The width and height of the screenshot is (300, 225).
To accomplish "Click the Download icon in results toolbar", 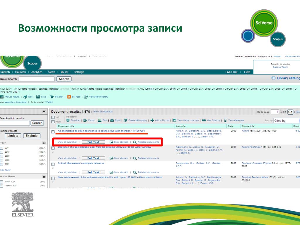I will pyautogui.click(x=68, y=120).
